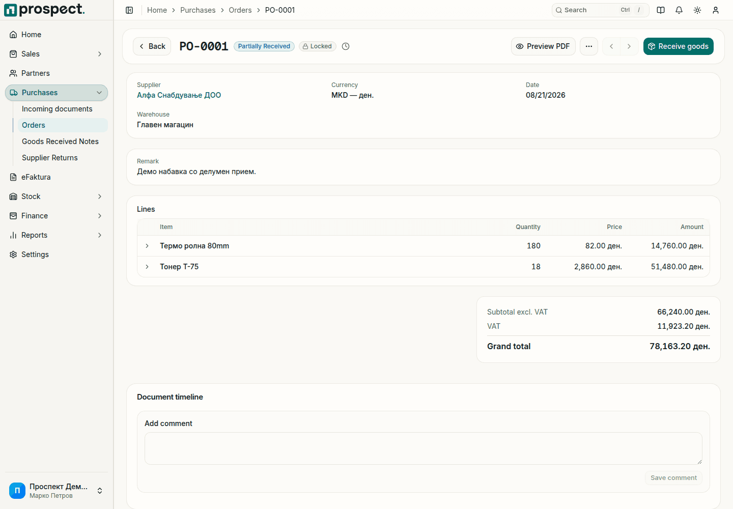Click the Locked badge
This screenshot has width=733, height=509.
pos(318,46)
